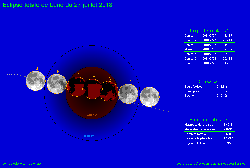Click the 'Magnitudes et rayons' header

tap(209, 120)
